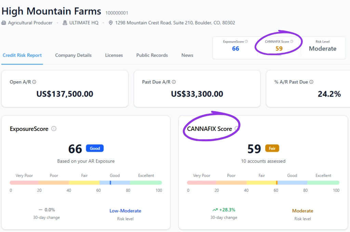Click the CANNAFIX gauge marker at 59
The height and width of the screenshot is (232, 350).
point(277,183)
